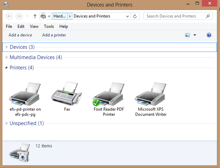220x168 pixels.
Task: Open the view options dropdown arrow
Action: pos(195,35)
